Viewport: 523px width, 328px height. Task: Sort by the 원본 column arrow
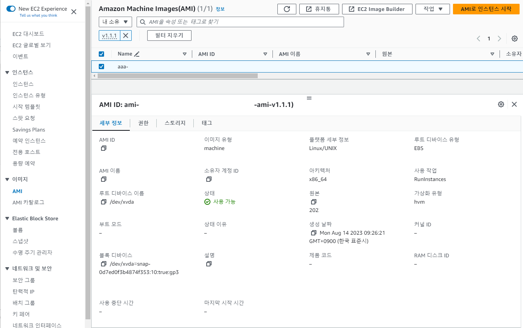click(x=492, y=54)
